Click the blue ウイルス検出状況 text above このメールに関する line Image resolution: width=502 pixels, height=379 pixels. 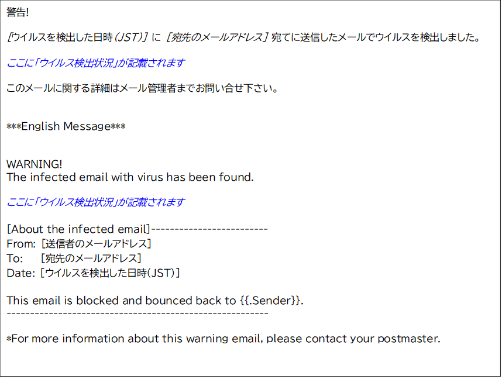(x=95, y=63)
